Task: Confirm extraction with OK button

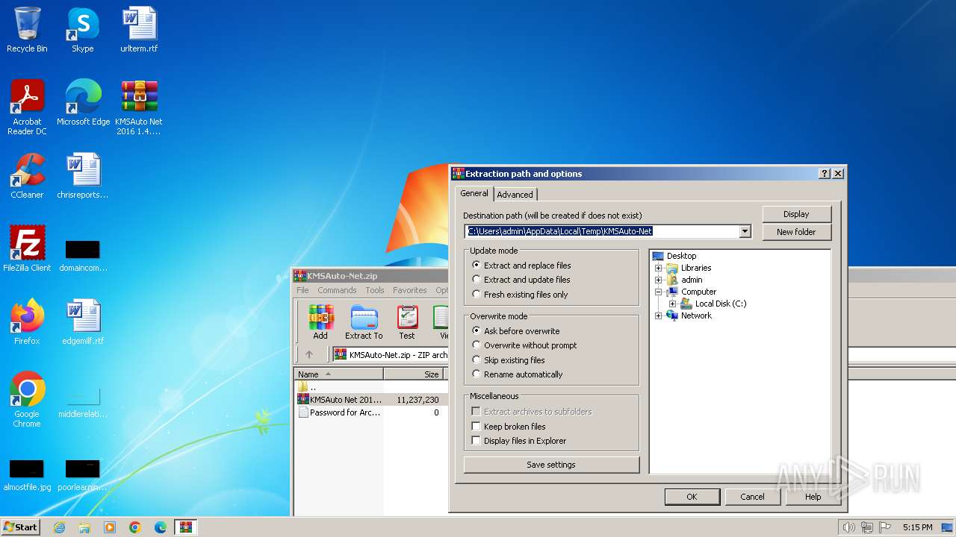Action: (x=692, y=497)
